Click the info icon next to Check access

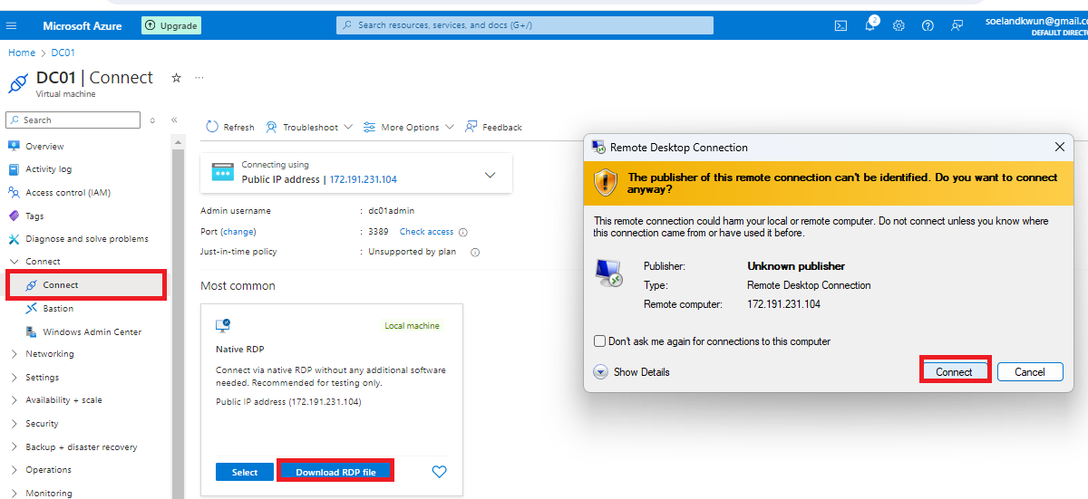(x=463, y=232)
